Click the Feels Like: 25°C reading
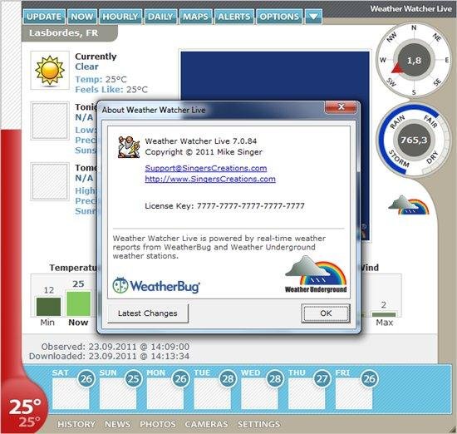 (111, 90)
